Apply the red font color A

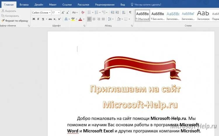coord(80,19)
